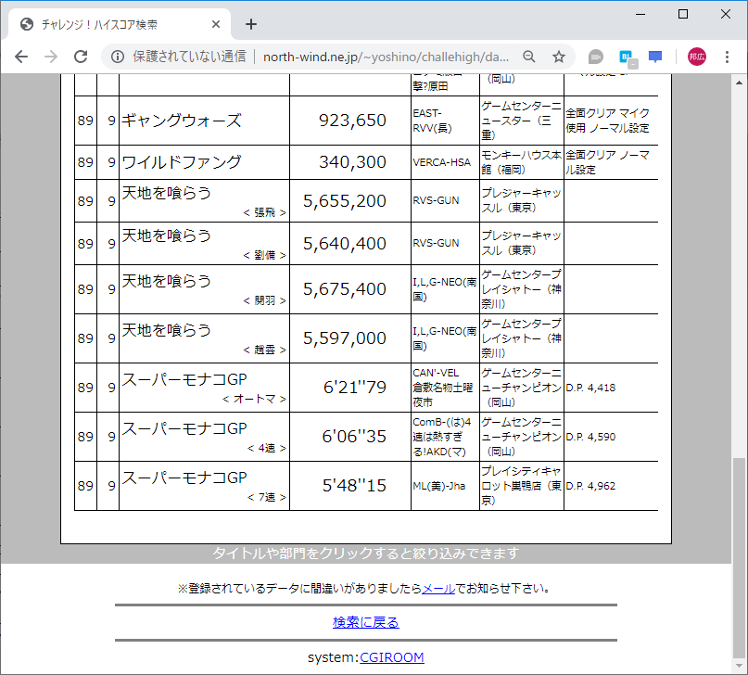Click the < オートマ > category
Image resolution: width=748 pixels, height=675 pixels.
(x=254, y=399)
